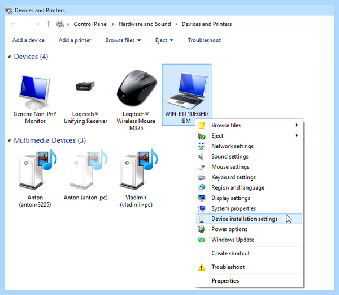Image resolution: width=339 pixels, height=295 pixels.
Task: Click the Sound settings speaker icon
Action: 201,156
